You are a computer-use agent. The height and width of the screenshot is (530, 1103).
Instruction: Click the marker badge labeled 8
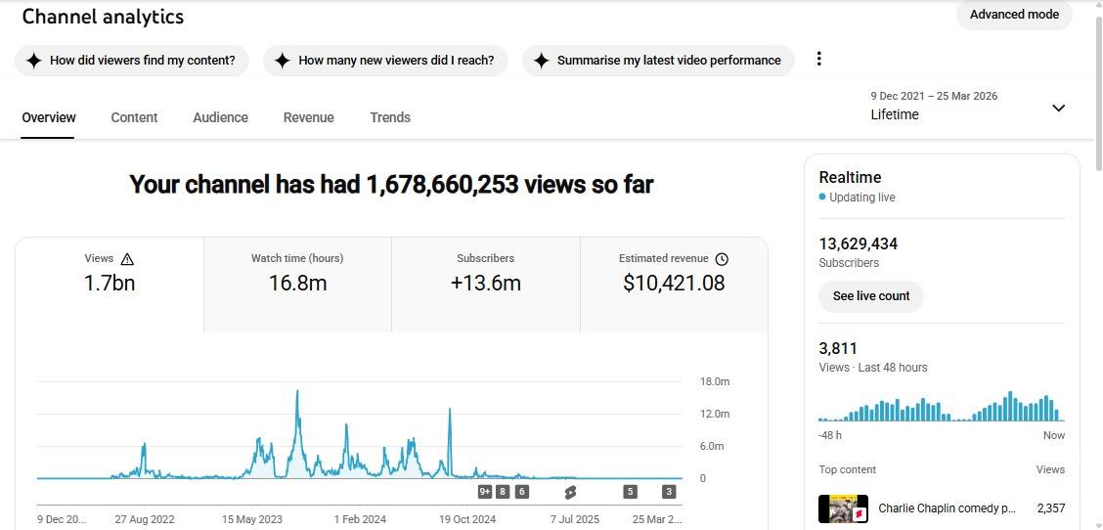coord(503,492)
